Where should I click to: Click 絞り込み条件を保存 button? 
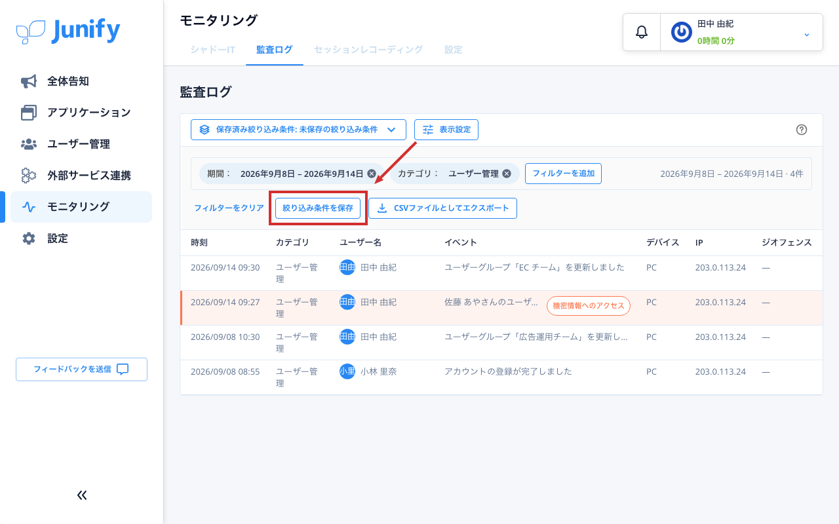click(x=318, y=208)
